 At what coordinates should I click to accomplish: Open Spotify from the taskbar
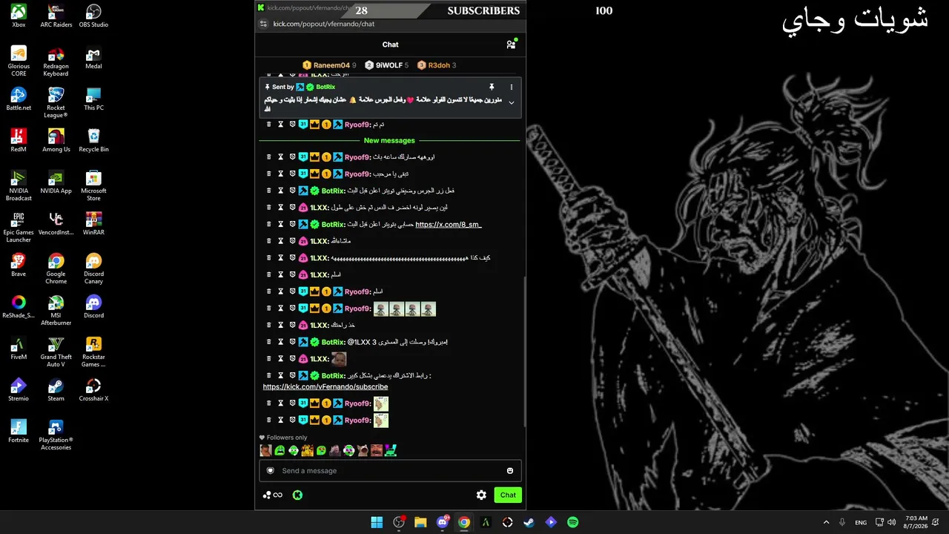coord(572,522)
